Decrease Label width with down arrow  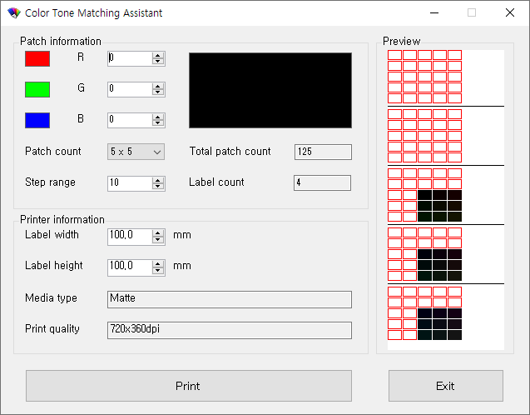[158, 240]
